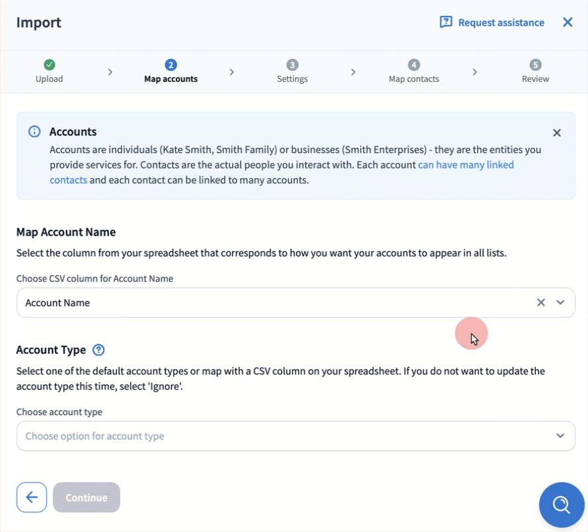Expand the Account Name column dropdown arrow
588x532 pixels.
click(560, 302)
